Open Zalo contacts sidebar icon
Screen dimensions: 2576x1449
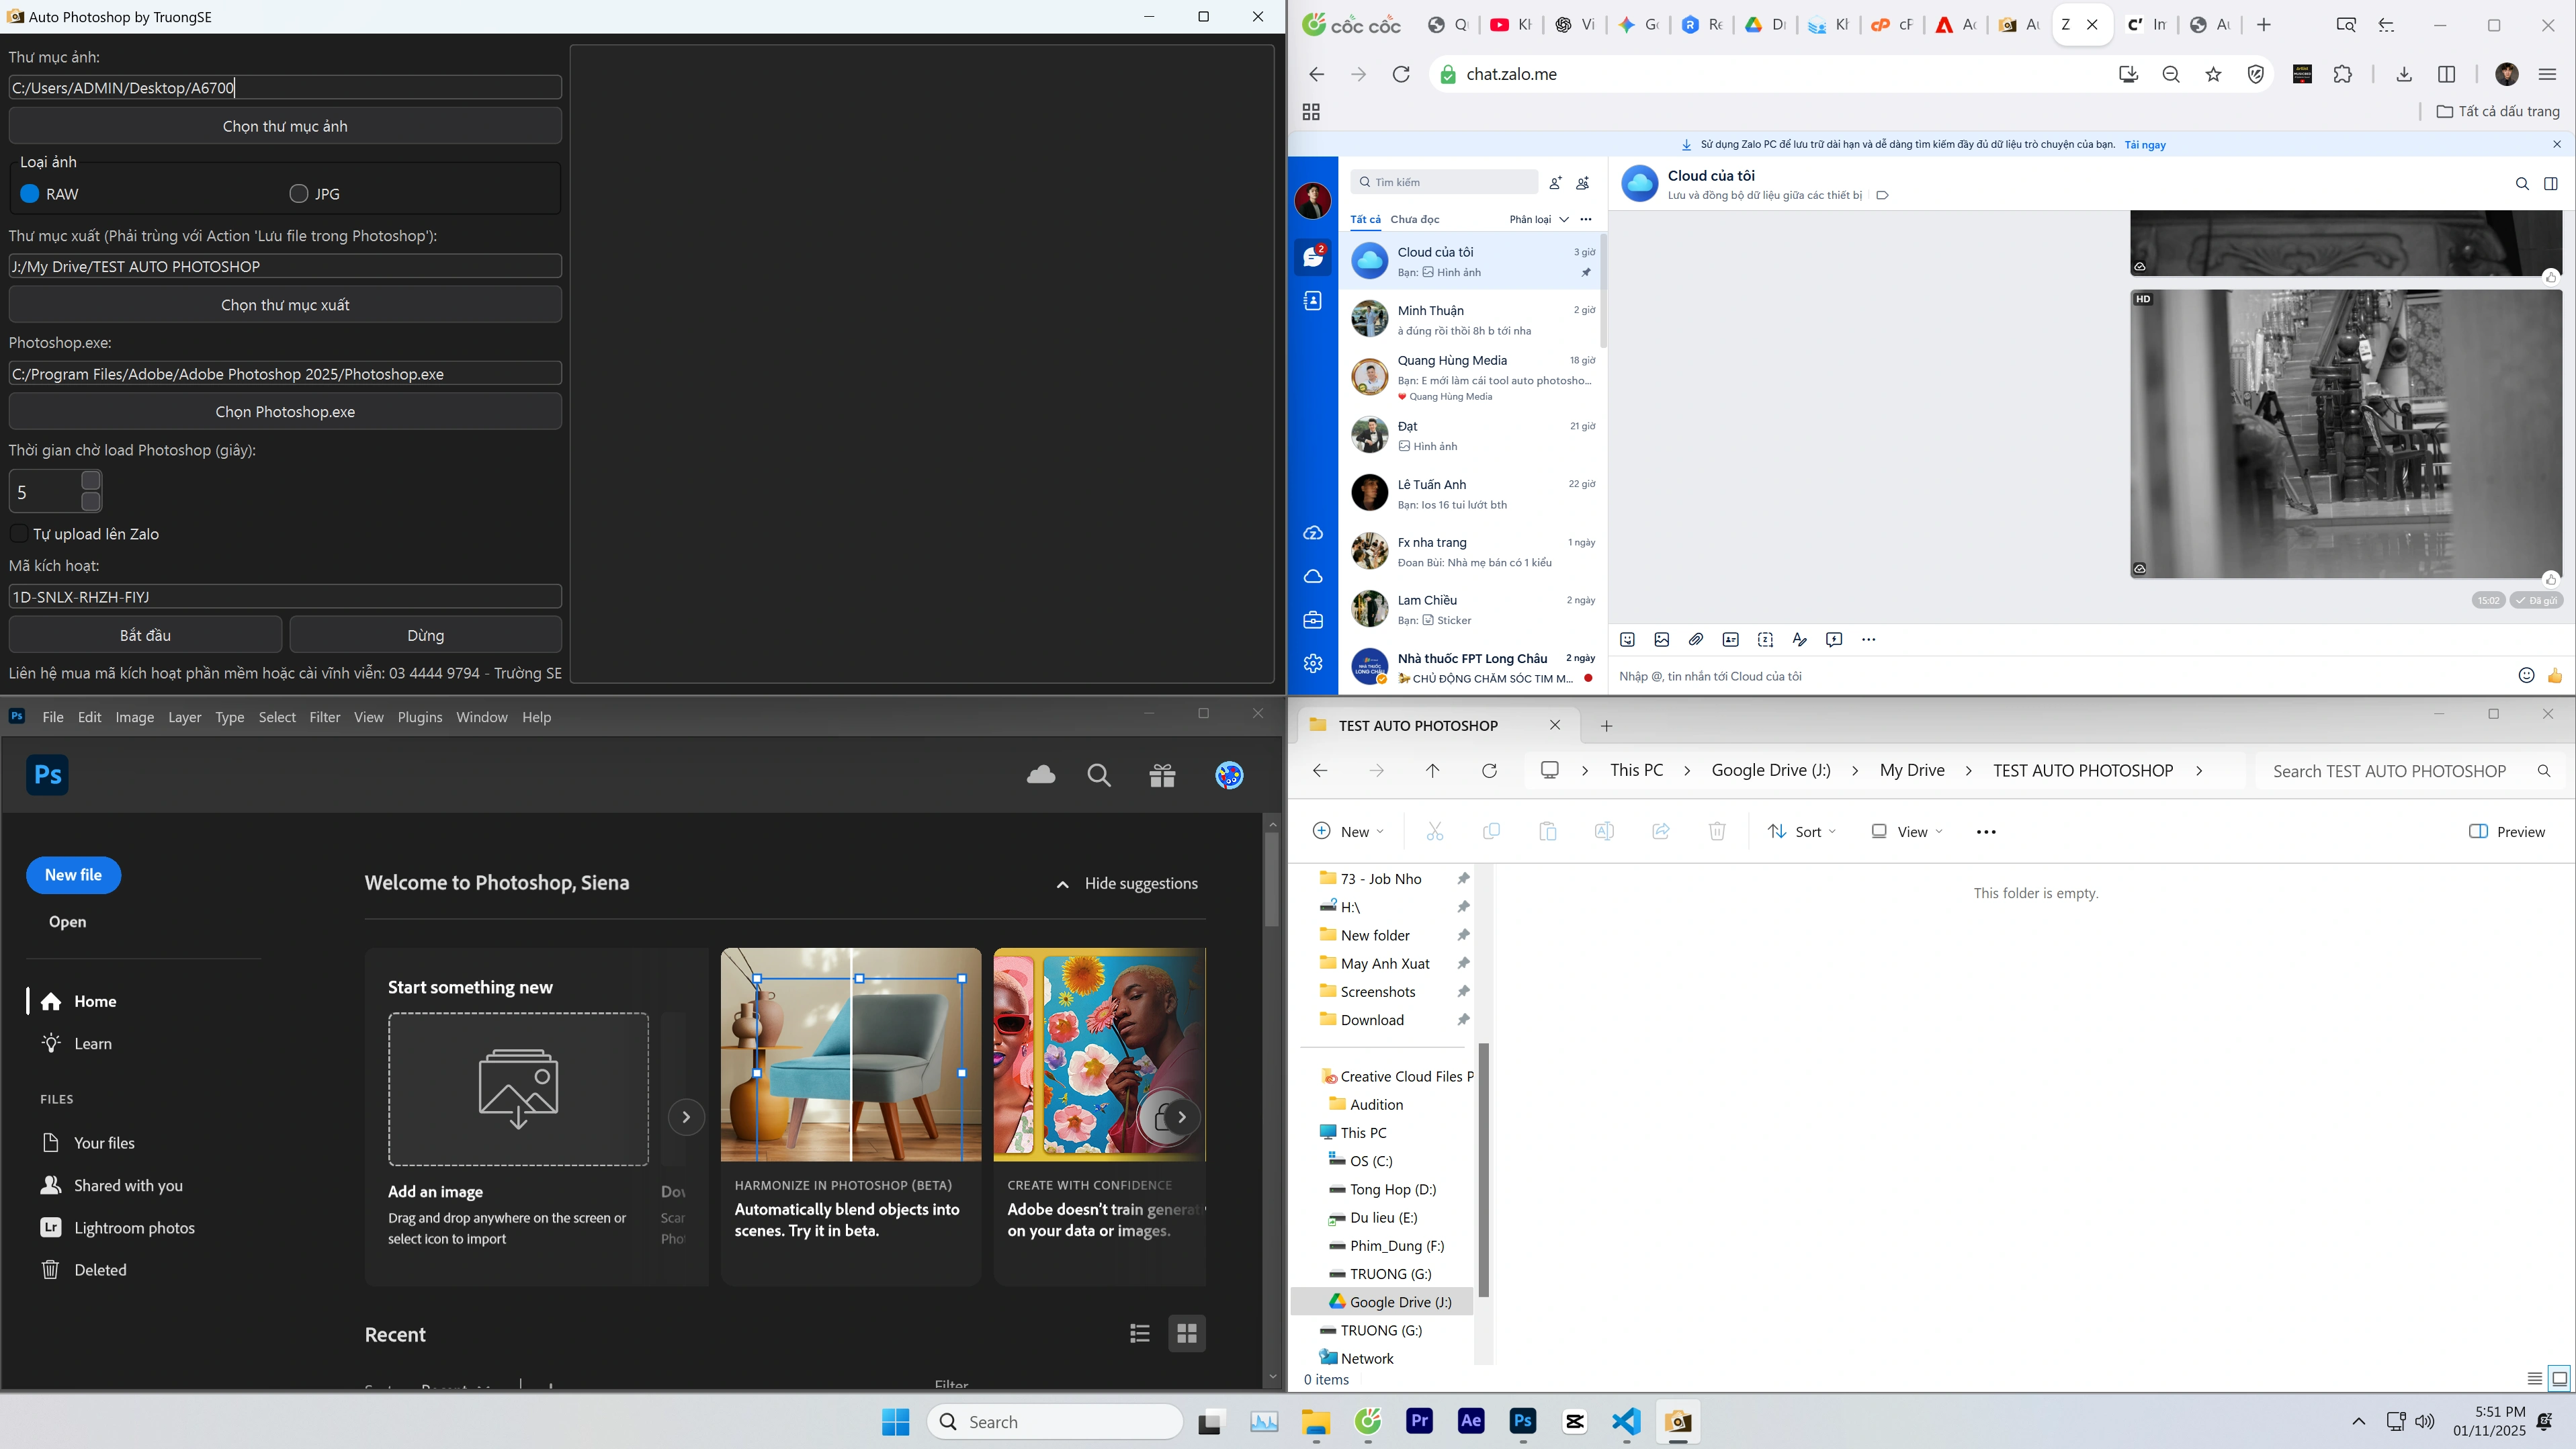tap(1313, 301)
